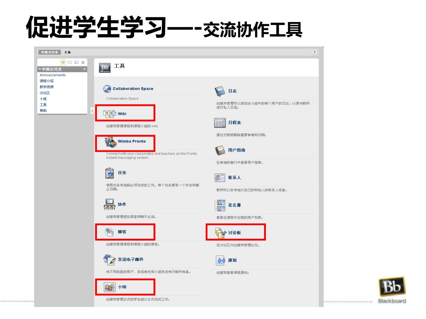Click the help question mark button

pos(315,52)
